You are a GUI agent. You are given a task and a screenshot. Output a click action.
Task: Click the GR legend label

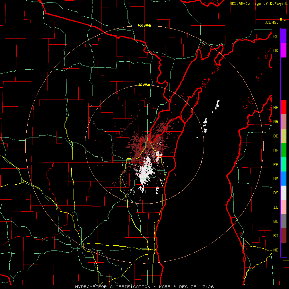276,122
